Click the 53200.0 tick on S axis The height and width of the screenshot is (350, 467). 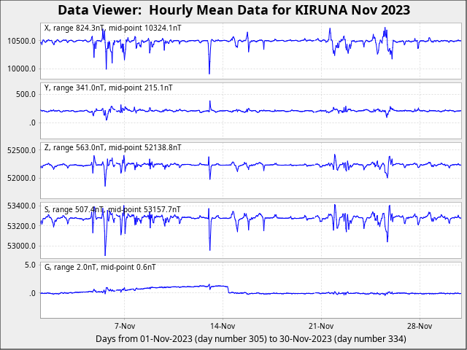(21, 226)
